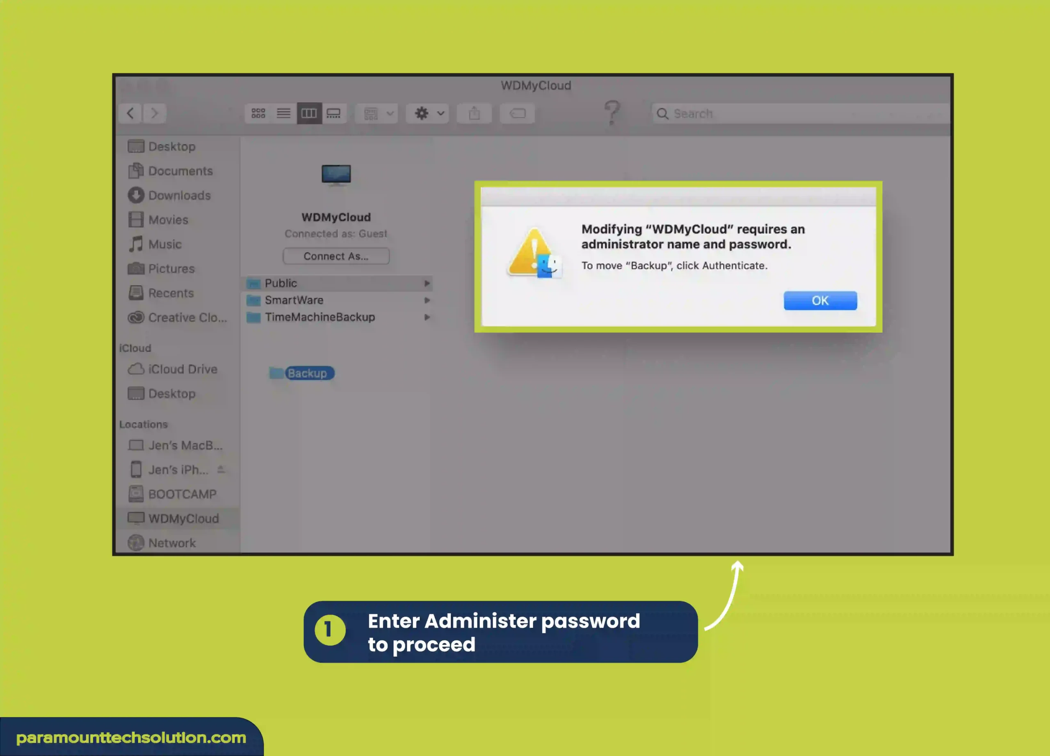The width and height of the screenshot is (1050, 756).
Task: Click Connect As on WDMyCloud panel
Action: [335, 255]
